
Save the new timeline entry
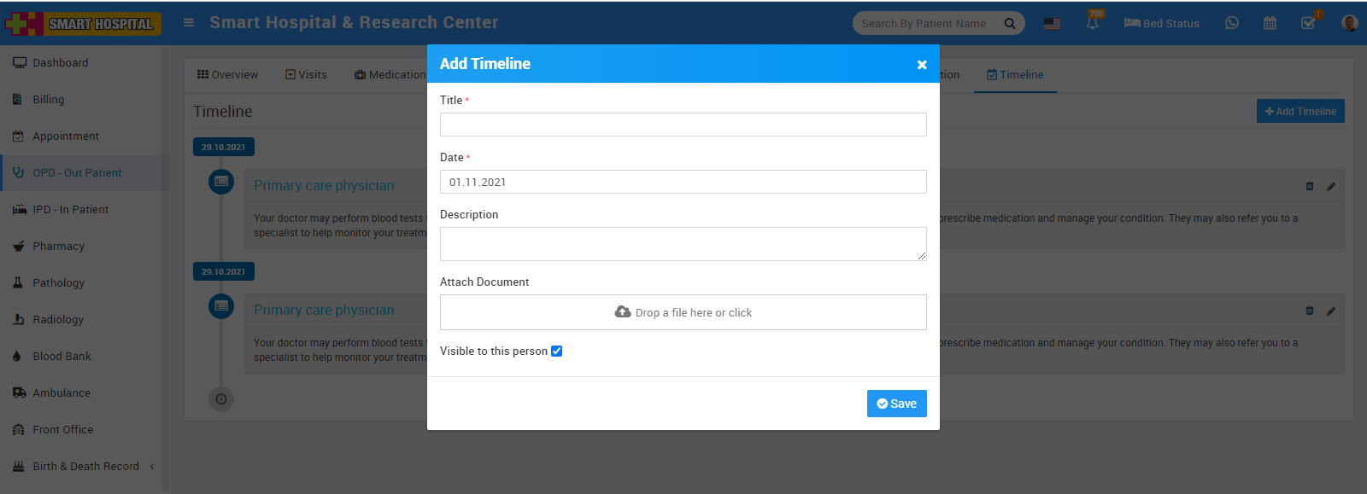(896, 403)
